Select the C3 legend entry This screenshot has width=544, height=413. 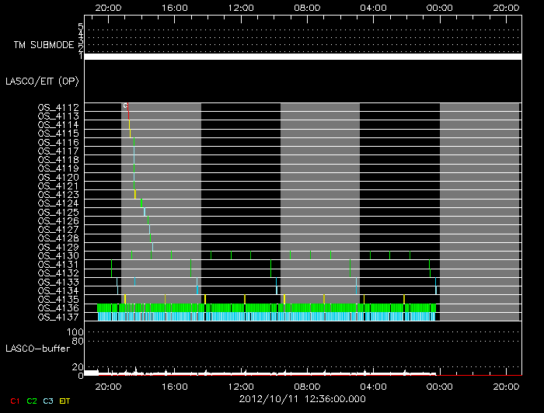coord(47,401)
